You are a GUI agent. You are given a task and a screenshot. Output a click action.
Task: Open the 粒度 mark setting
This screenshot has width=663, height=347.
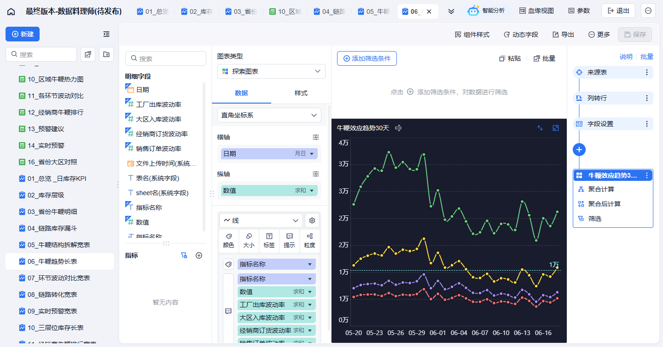pyautogui.click(x=310, y=241)
